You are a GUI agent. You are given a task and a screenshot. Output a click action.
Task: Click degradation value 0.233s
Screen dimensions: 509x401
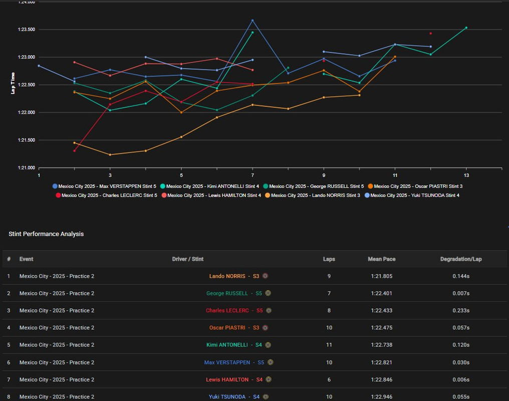pyautogui.click(x=461, y=310)
